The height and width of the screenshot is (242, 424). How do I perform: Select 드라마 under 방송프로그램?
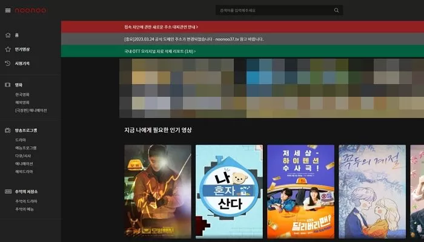[x=21, y=140]
